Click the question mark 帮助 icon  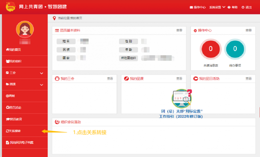pyautogui.click(x=229, y=7)
